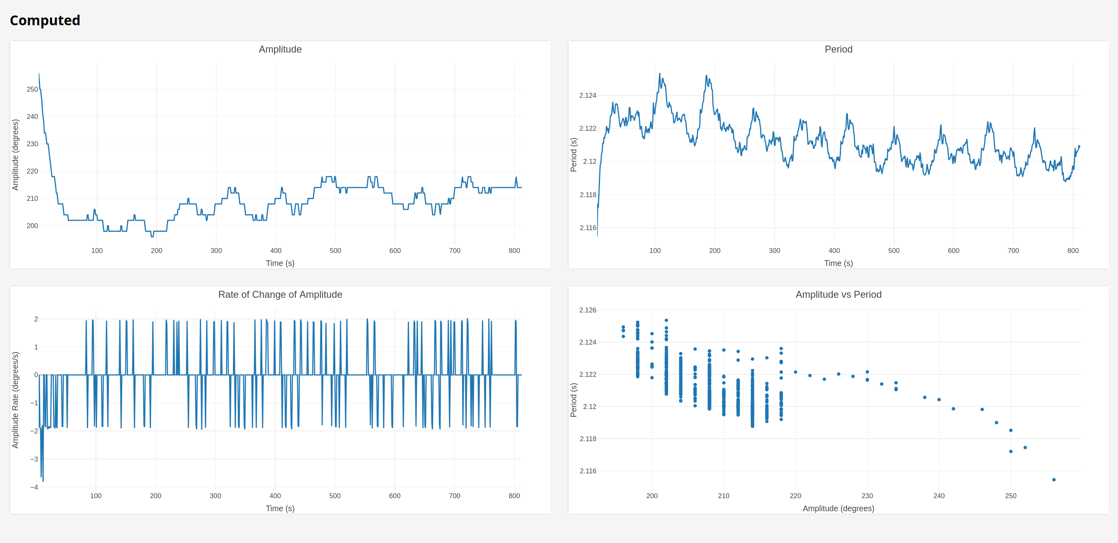The image size is (1118, 543).
Task: Click the Amplitude vs Period chart title
Action: coord(838,295)
